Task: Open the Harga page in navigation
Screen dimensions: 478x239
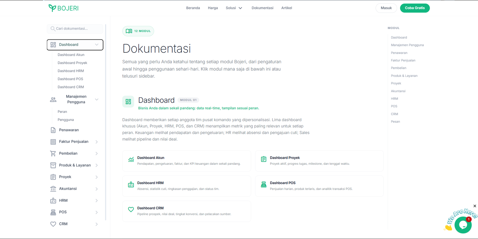Action: [x=213, y=8]
